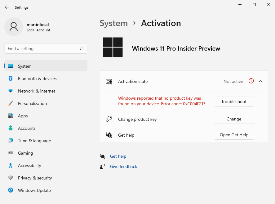Select Windows Update in sidebar

click(46, 190)
